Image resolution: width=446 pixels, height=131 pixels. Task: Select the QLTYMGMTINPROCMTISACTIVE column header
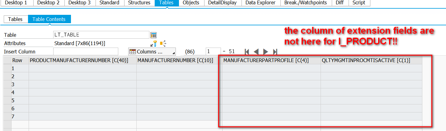tap(371, 60)
